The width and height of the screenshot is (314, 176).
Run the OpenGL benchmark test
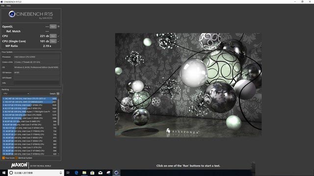pyautogui.click(x=53, y=26)
